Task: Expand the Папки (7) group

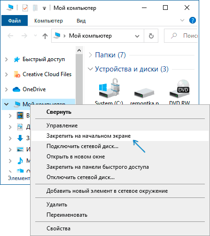Action: click(x=90, y=55)
